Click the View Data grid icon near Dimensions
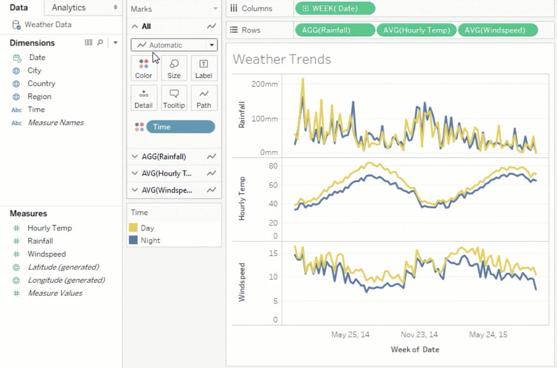Image resolution: width=557 pixels, height=368 pixels. (x=88, y=42)
